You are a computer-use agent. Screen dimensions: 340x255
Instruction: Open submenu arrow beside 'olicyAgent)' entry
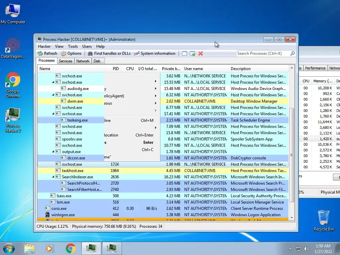coord(155,96)
